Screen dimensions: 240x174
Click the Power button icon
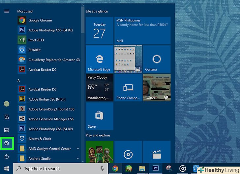point(7,157)
